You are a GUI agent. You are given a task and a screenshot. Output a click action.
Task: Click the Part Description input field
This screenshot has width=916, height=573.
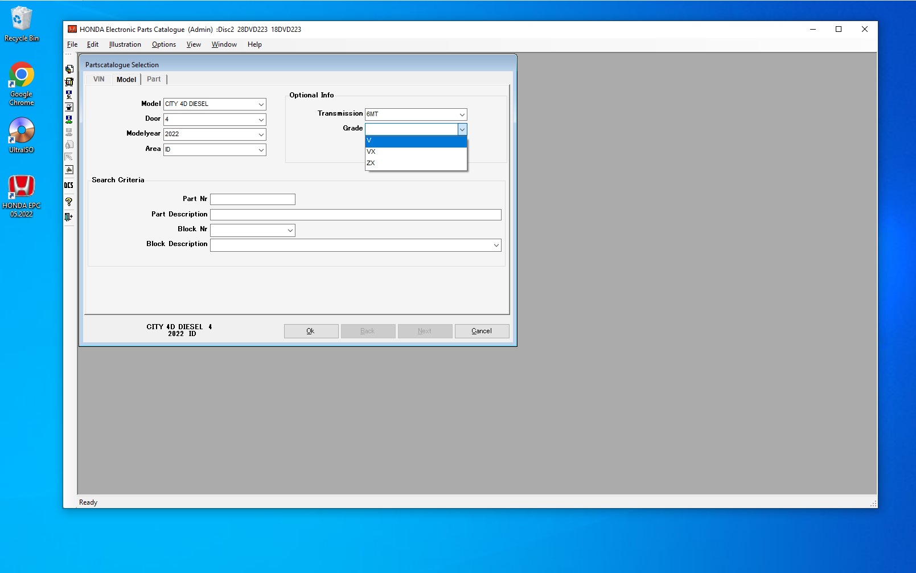point(355,215)
